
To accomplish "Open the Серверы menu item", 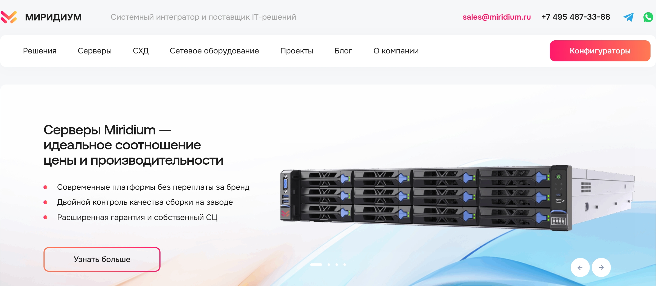I will tap(95, 51).
